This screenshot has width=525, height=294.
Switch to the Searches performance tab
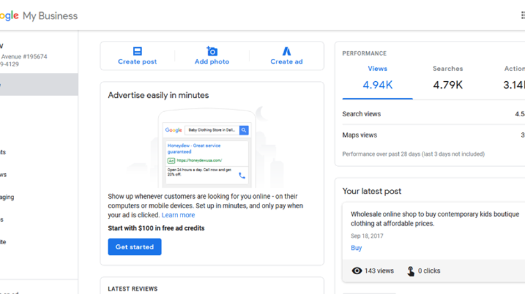coord(448,78)
